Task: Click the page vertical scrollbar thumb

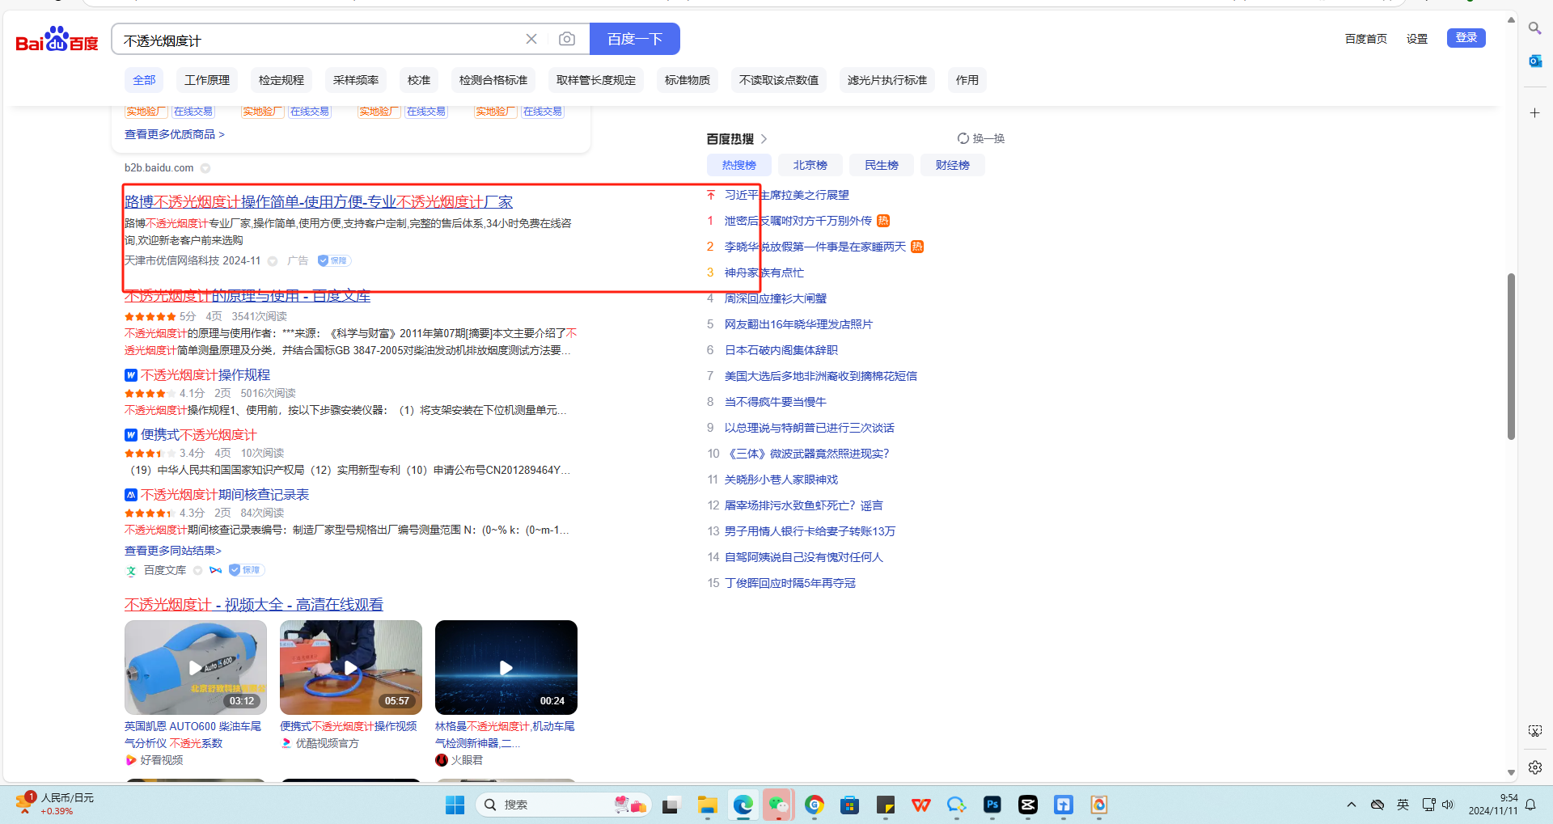Action: pos(1510,356)
